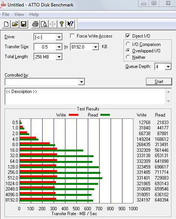Click the Transfer Rate - MB / Sec label
Viewport: 176px width, 219px height.
click(x=74, y=214)
